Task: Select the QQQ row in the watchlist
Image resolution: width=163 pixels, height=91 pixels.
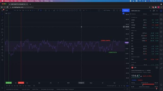Action: [x=145, y=49]
